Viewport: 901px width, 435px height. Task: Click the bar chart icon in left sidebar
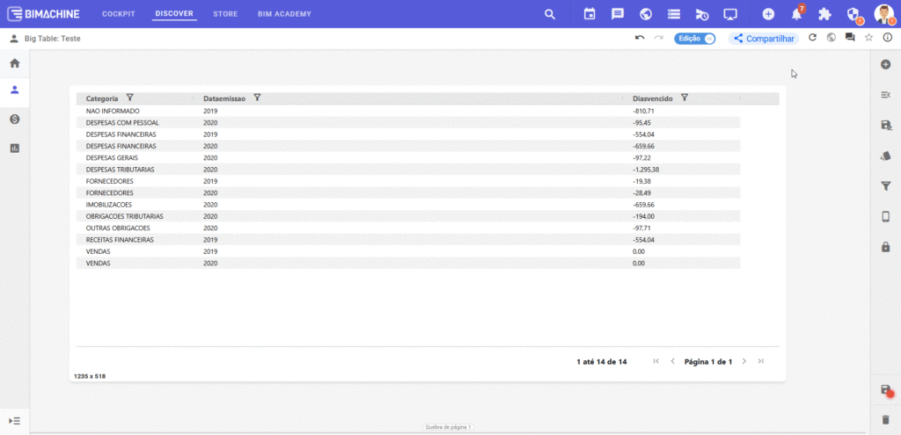pyautogui.click(x=14, y=148)
